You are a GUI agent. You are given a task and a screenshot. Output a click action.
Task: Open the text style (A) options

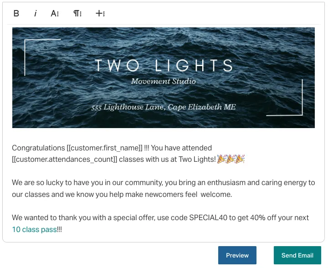(x=55, y=14)
